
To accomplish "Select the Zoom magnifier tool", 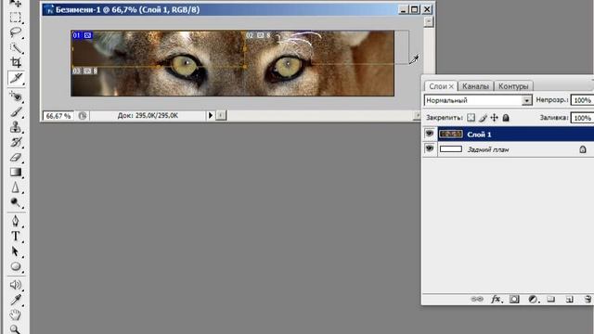I will (x=16, y=329).
